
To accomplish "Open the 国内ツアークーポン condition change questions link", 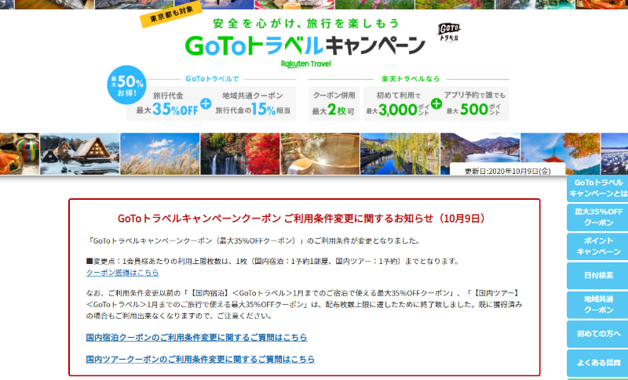I will point(200,359).
